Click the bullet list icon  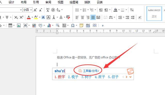click(x=77, y=10)
